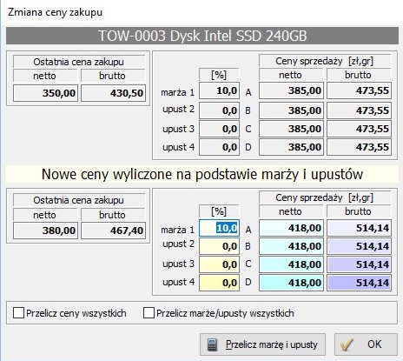Click lower Ceny sprzedaży [zł,gr] header
Viewport: 403px width, 361px height.
(x=325, y=197)
